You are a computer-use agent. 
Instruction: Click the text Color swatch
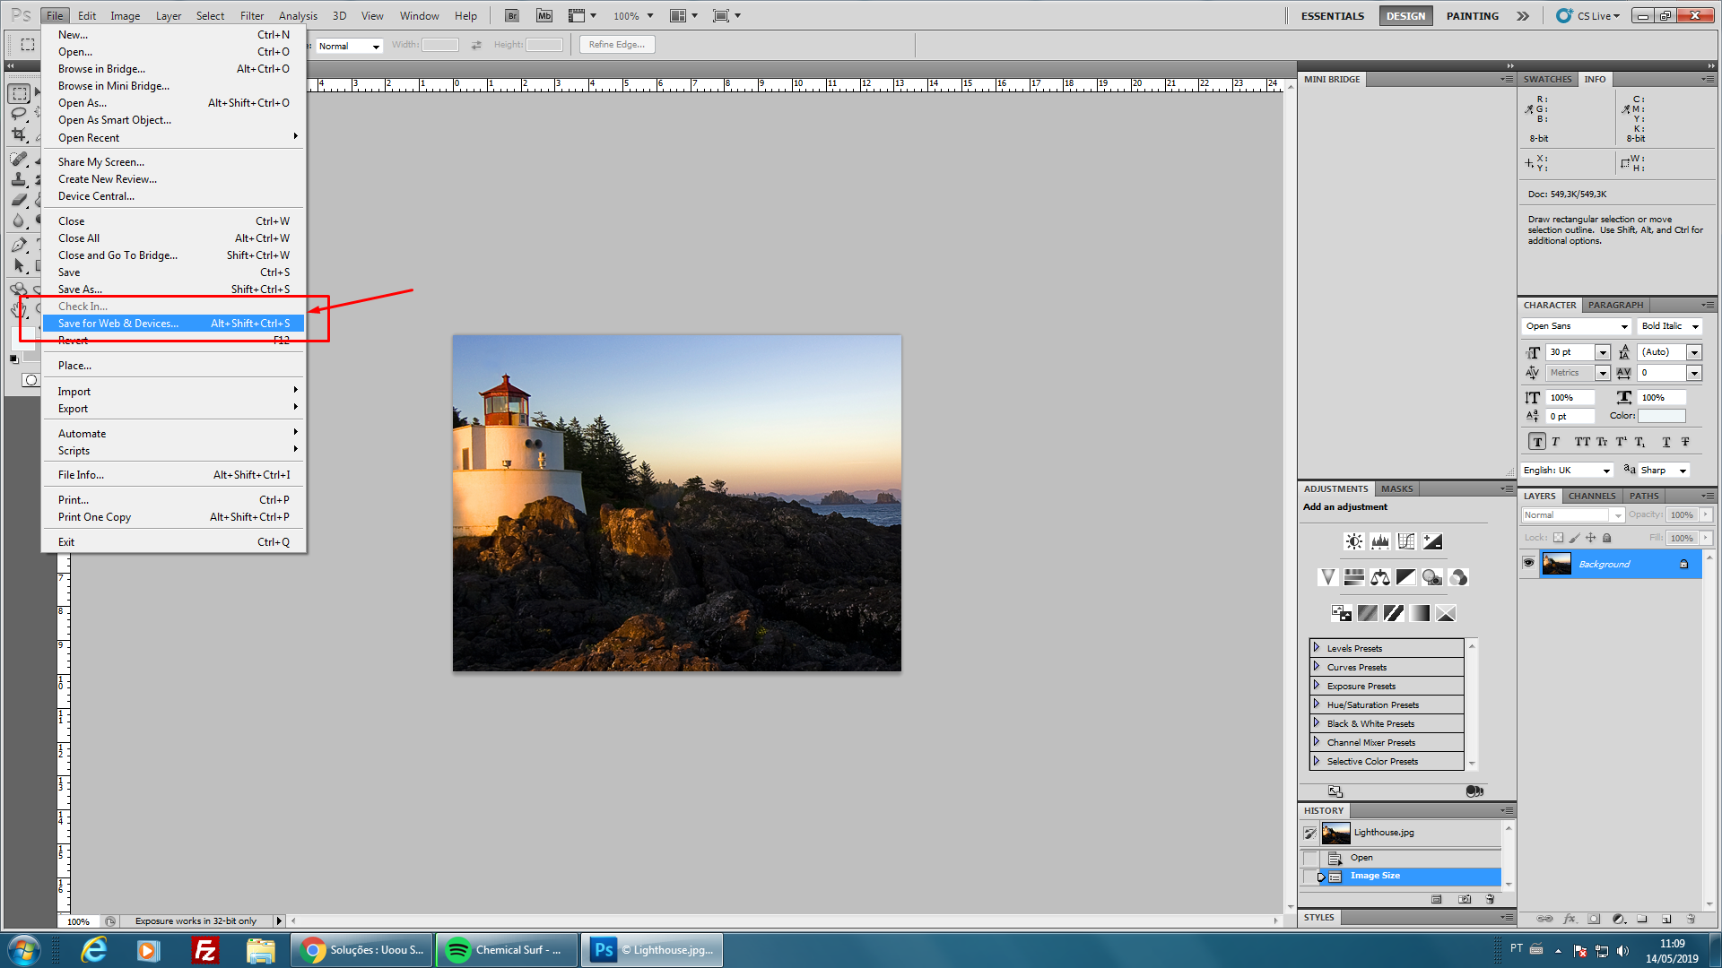pos(1662,416)
